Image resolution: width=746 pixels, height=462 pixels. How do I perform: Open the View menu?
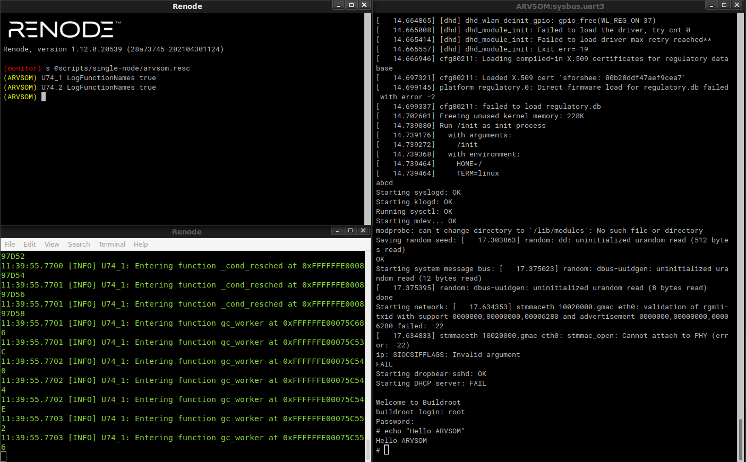(52, 245)
